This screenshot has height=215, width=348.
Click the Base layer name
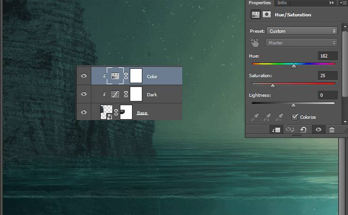point(142,113)
